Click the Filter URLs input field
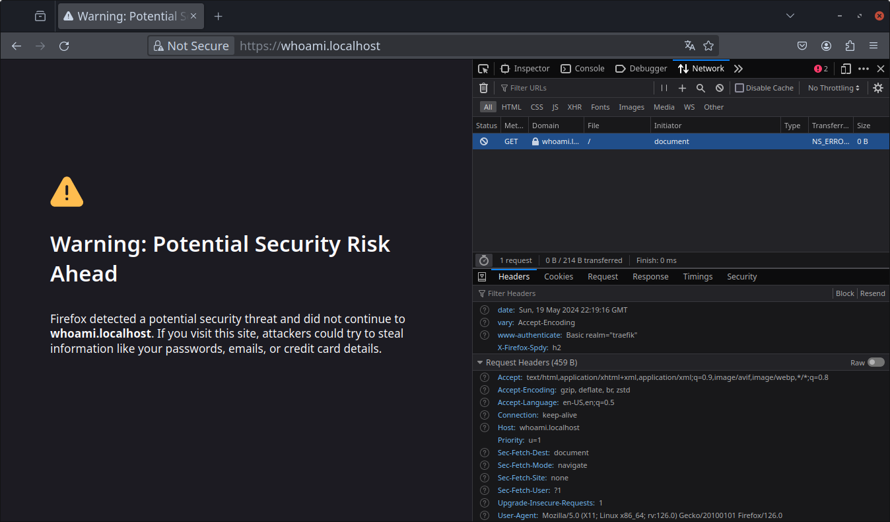This screenshot has width=890, height=522. click(574, 88)
